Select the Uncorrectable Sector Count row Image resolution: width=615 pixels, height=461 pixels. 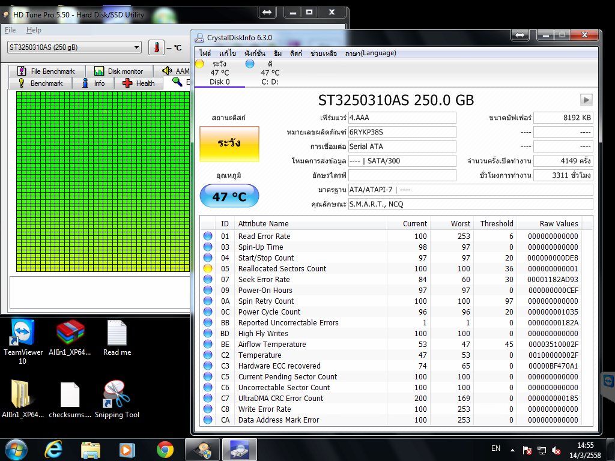(x=392, y=387)
